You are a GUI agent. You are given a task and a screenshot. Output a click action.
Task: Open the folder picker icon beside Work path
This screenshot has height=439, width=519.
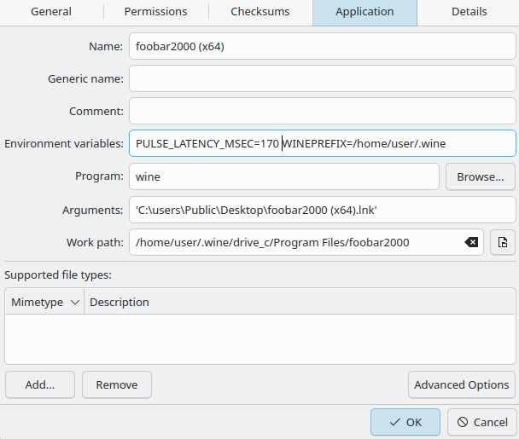[503, 242]
